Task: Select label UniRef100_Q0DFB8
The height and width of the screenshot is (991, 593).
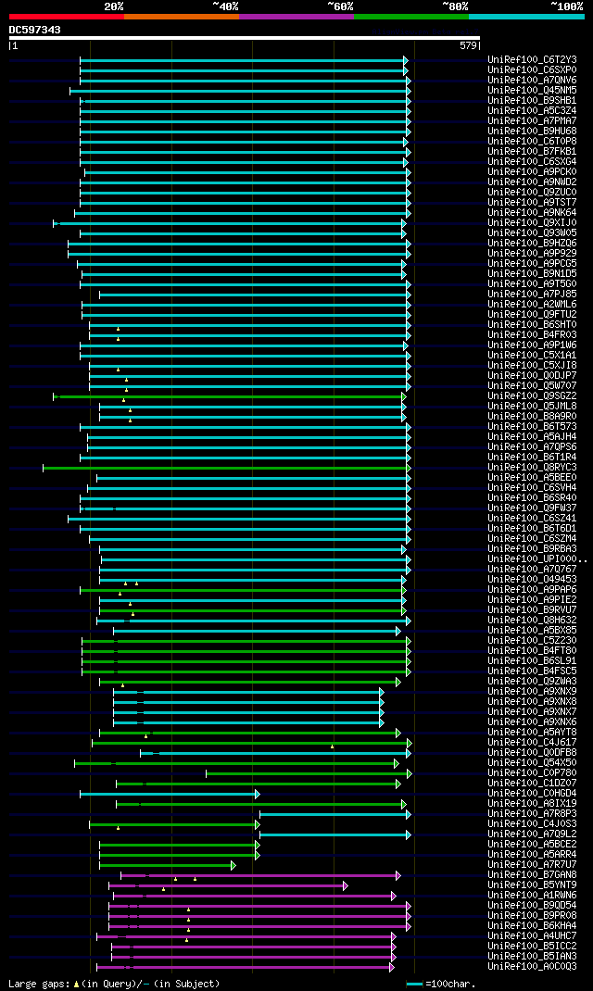Action: 532,753
